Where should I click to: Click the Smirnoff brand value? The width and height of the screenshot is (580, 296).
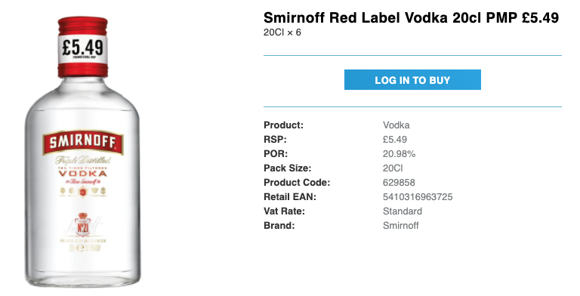click(x=400, y=225)
